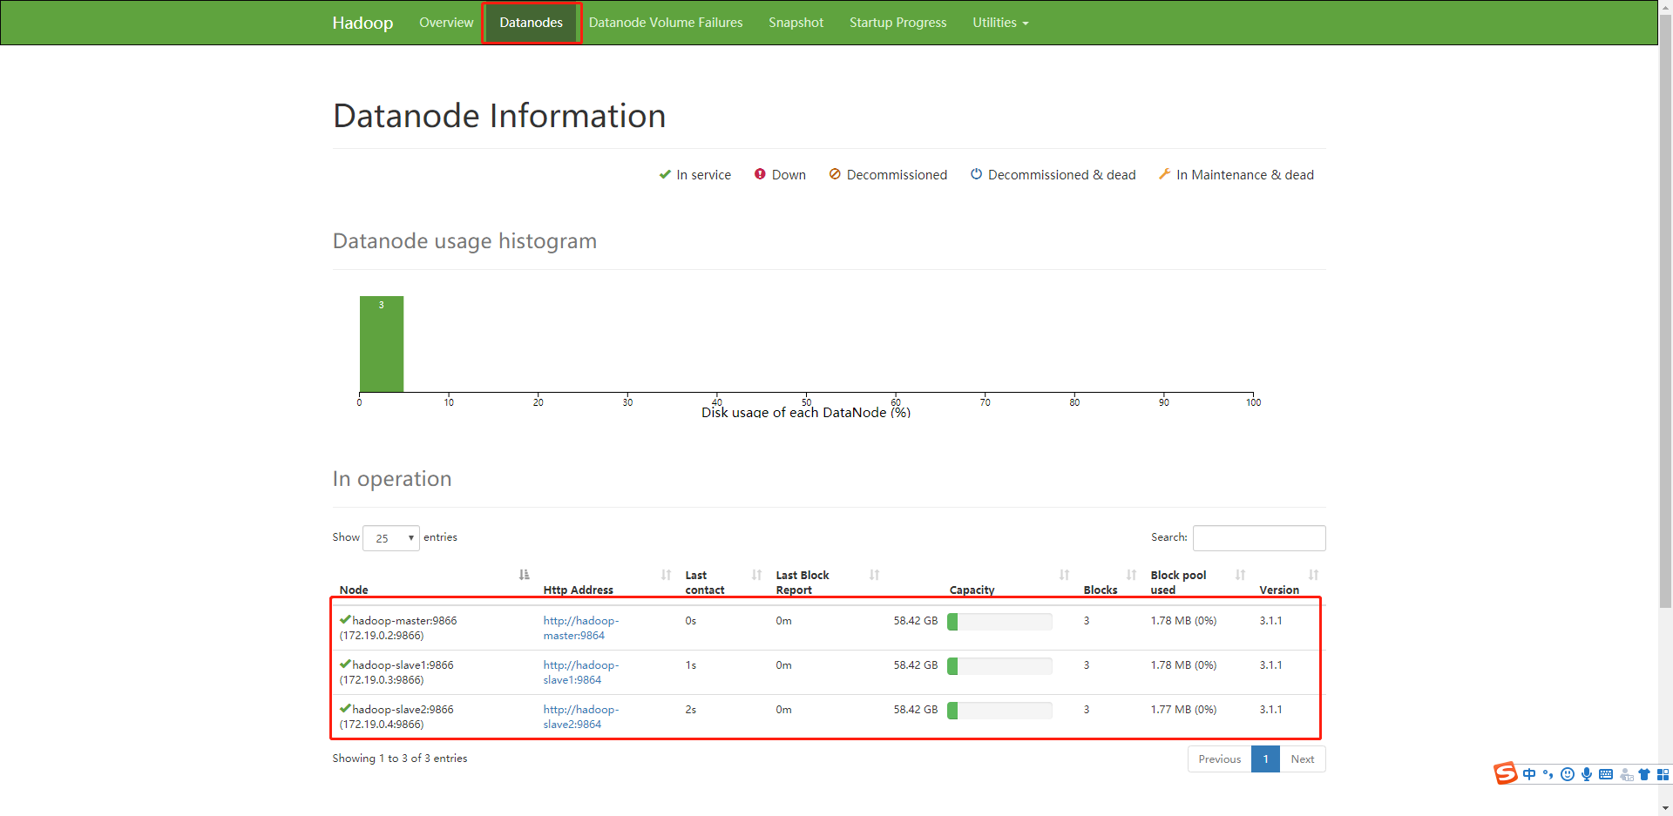This screenshot has height=816, width=1673.
Task: Toggle the Chinese/English mode icon
Action: click(x=1529, y=774)
